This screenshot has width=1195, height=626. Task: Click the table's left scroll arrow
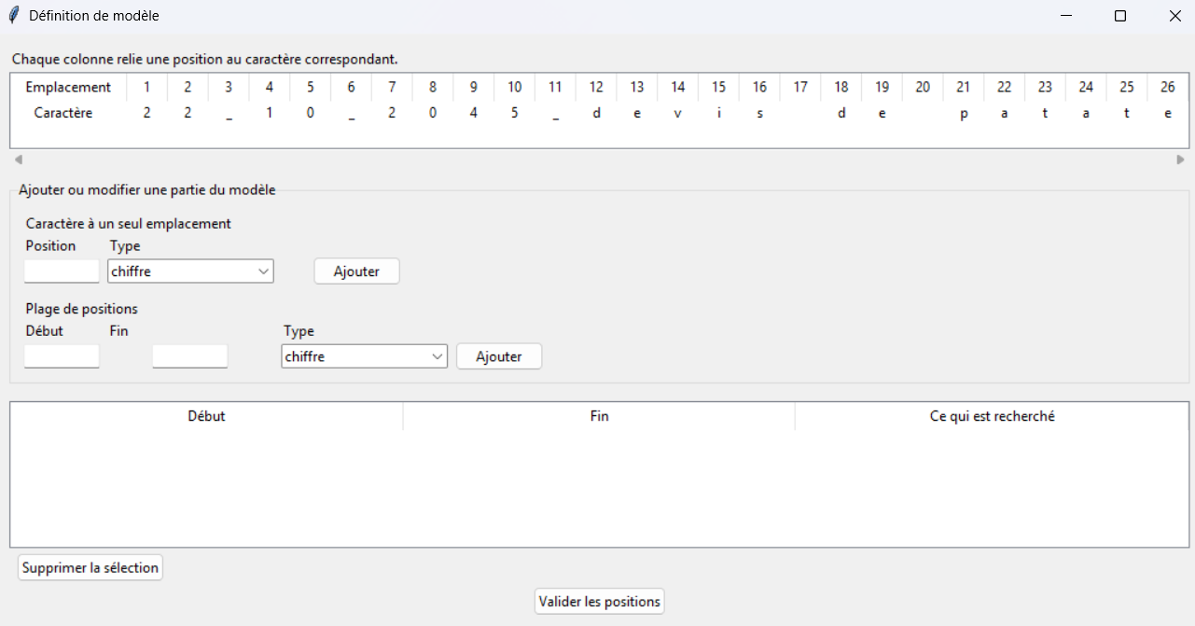pos(18,160)
